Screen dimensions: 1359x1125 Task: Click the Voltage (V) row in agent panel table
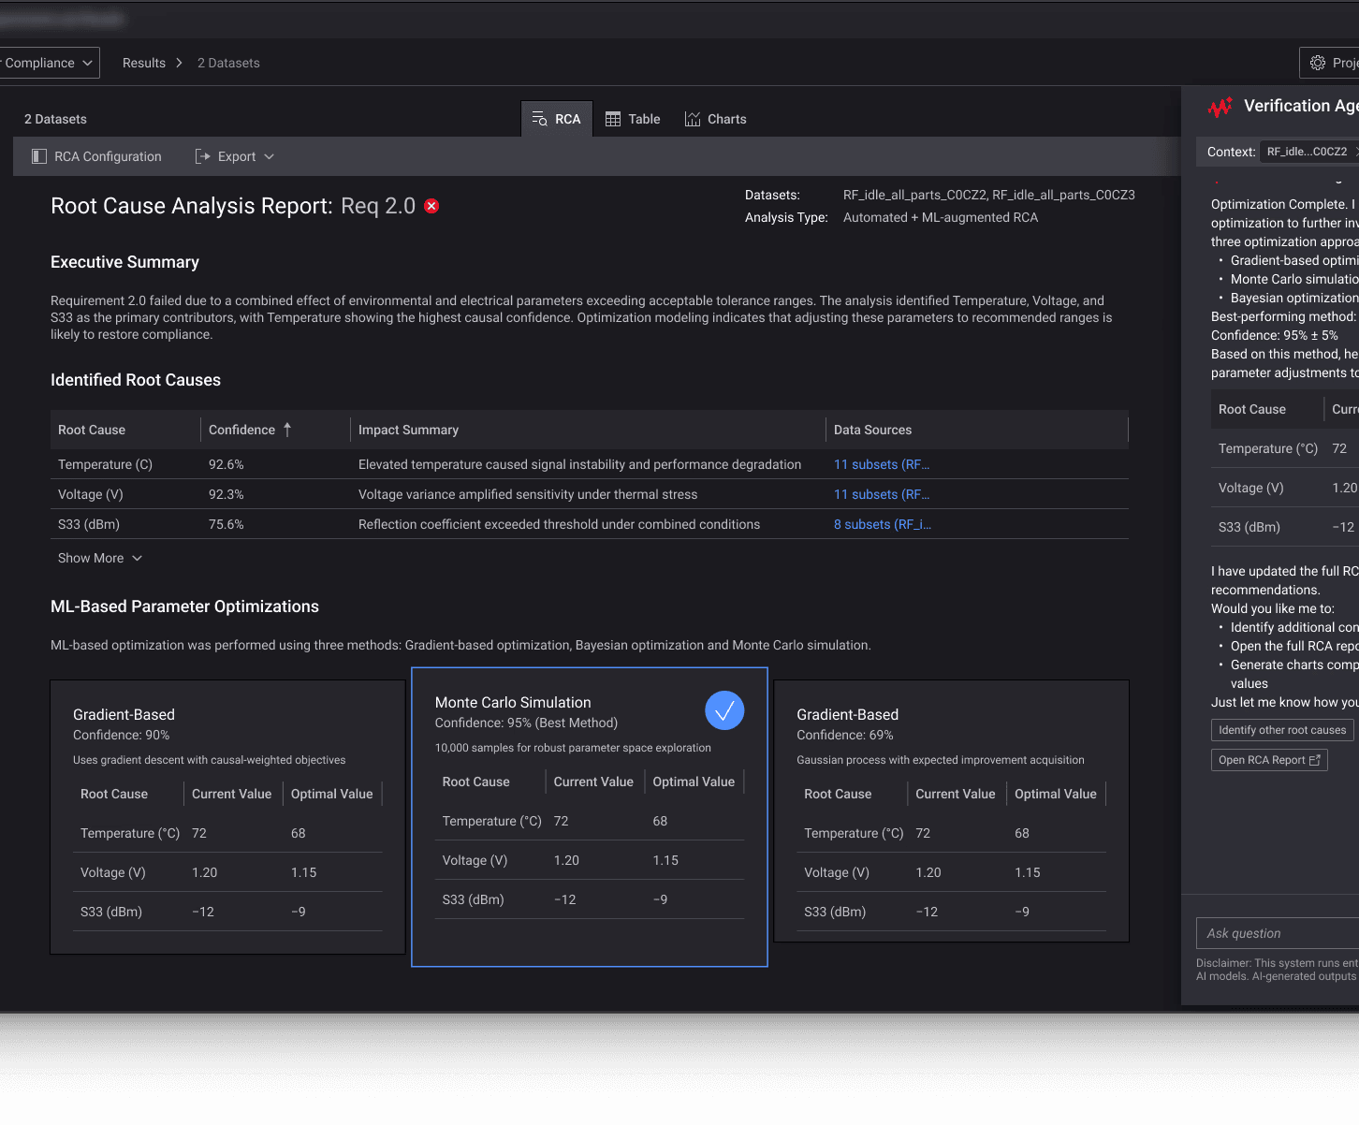(x=1285, y=488)
